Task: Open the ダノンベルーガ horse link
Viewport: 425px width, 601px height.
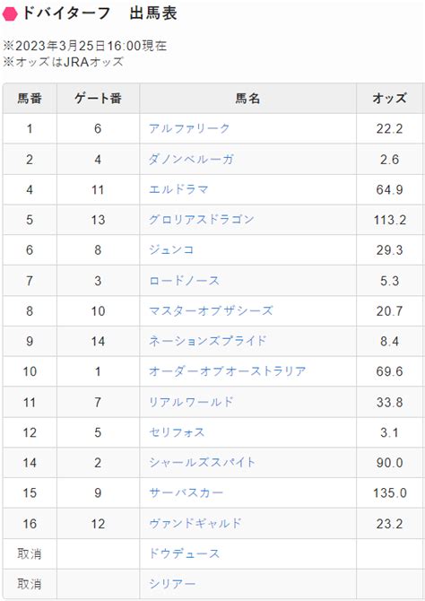Action: (x=191, y=159)
